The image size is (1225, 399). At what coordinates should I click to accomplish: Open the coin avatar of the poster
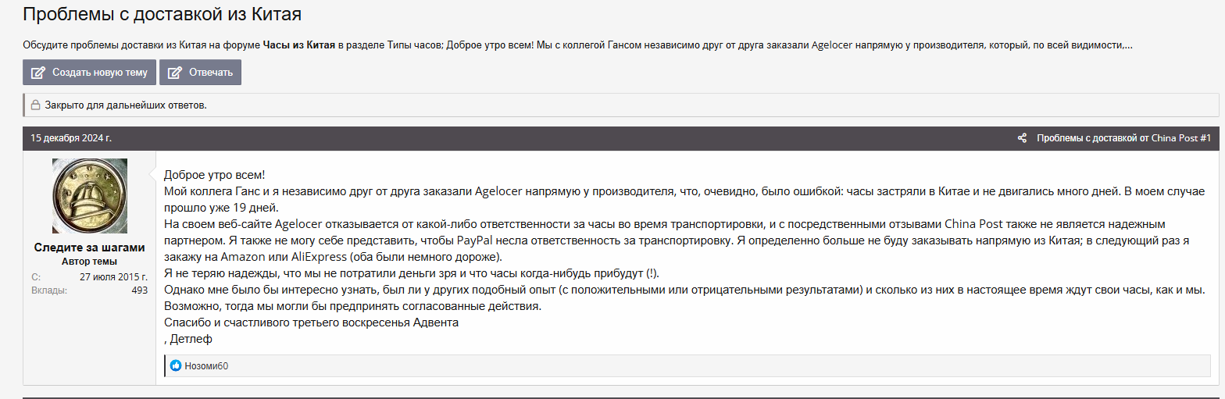point(89,195)
